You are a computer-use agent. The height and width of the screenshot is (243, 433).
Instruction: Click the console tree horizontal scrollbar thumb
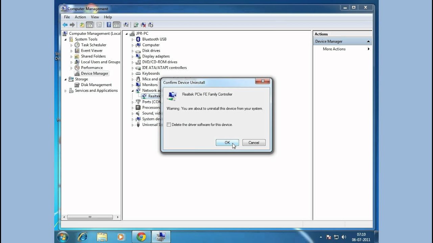click(90, 217)
